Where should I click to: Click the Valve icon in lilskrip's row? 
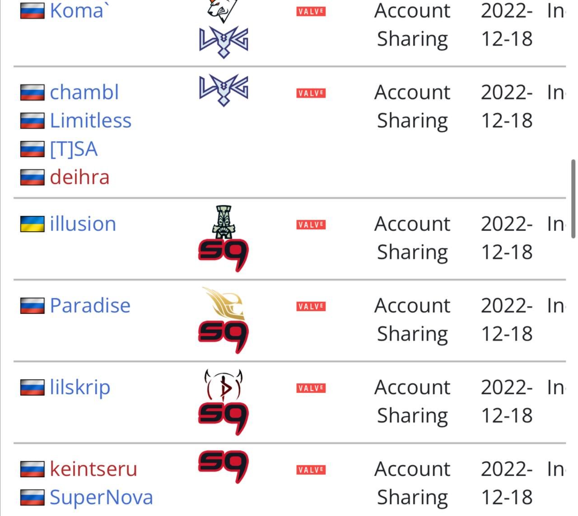(311, 388)
